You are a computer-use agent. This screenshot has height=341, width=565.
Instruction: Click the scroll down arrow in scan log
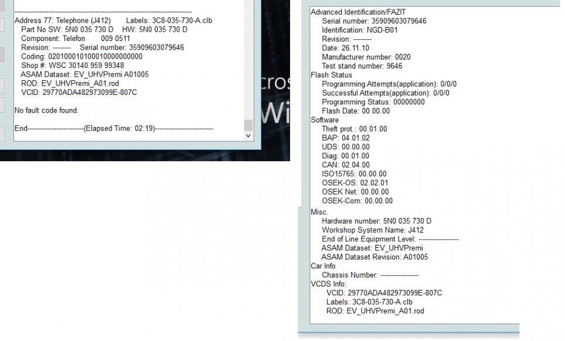(x=248, y=135)
